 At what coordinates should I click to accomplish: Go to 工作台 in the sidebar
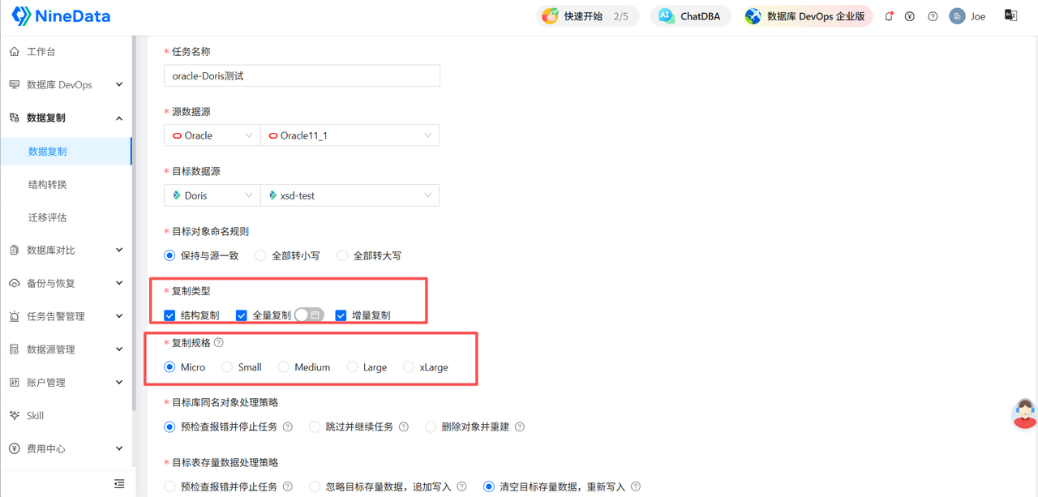point(41,51)
